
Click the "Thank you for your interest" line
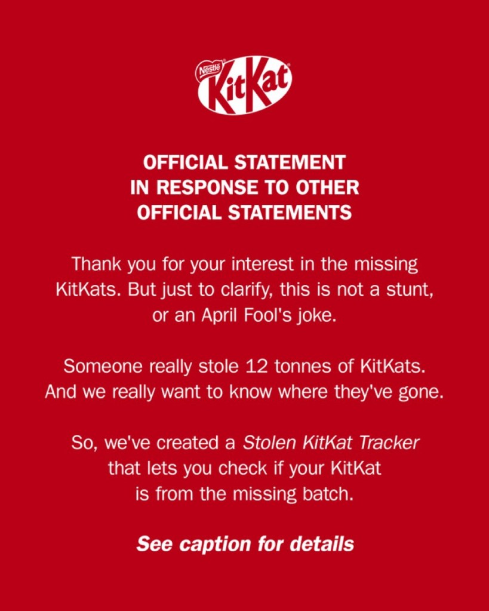(244, 263)
